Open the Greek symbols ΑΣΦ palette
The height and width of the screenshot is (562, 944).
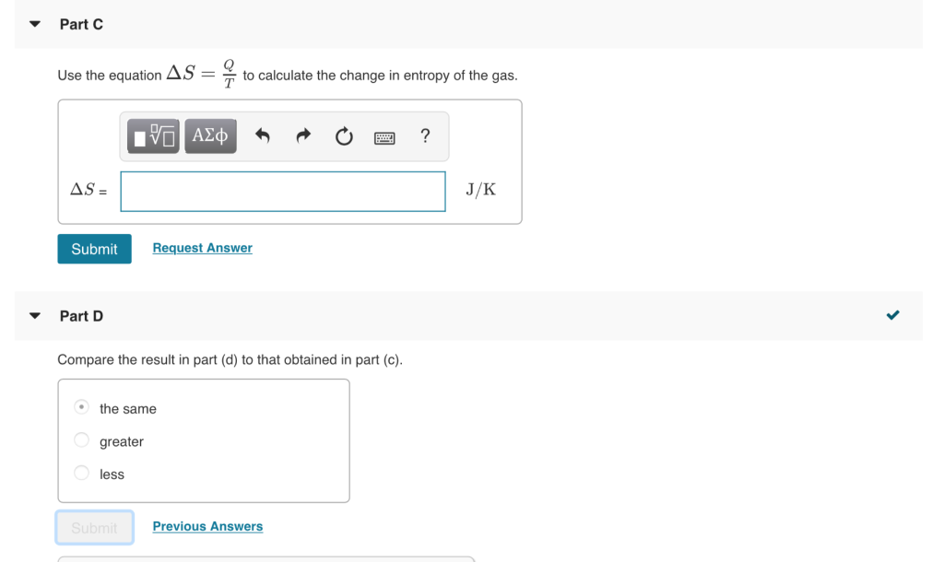point(210,136)
